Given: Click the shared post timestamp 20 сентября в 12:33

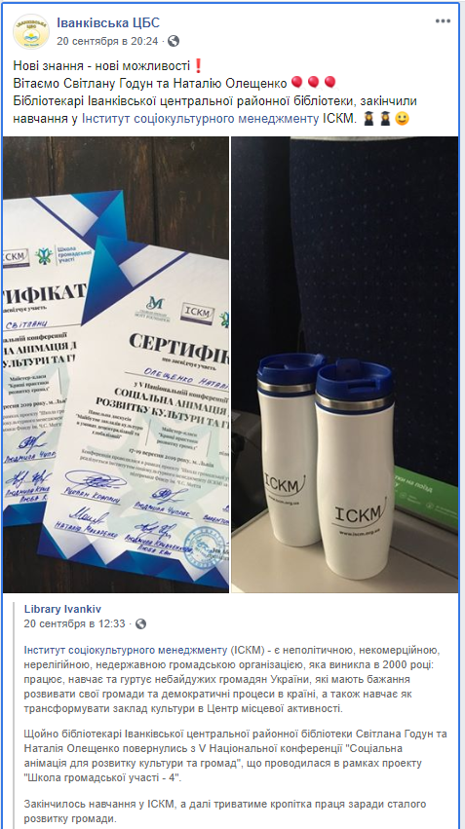Looking at the screenshot, I should (x=75, y=623).
